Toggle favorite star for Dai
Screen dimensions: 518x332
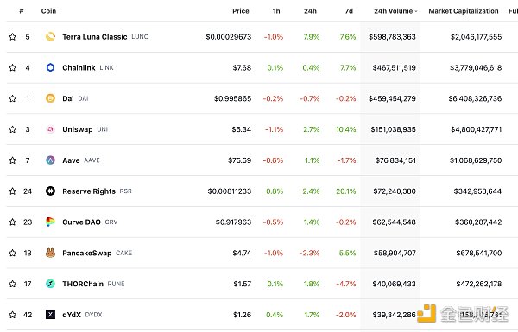(x=13, y=98)
